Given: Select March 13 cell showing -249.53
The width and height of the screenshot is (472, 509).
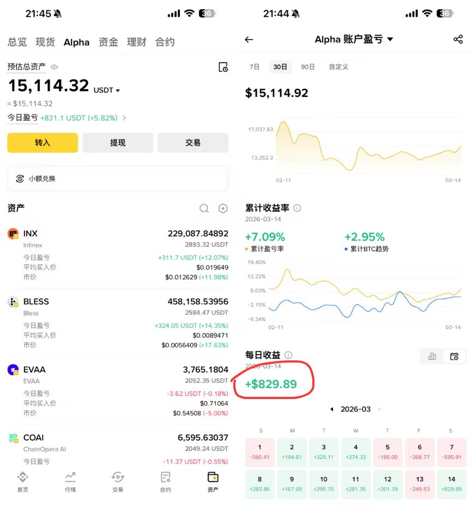Looking at the screenshot, I should [x=420, y=485].
